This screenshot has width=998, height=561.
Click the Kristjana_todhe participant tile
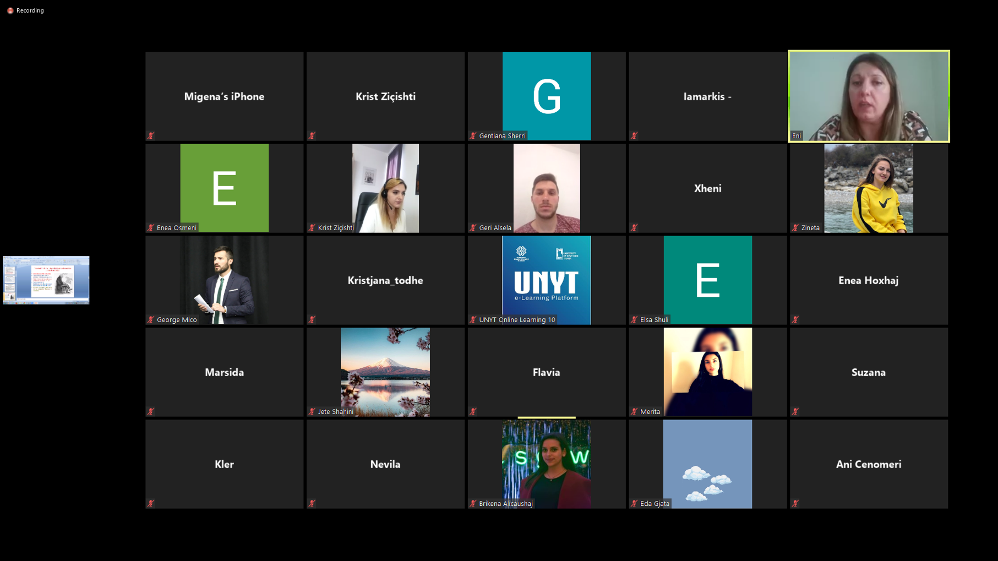385,280
